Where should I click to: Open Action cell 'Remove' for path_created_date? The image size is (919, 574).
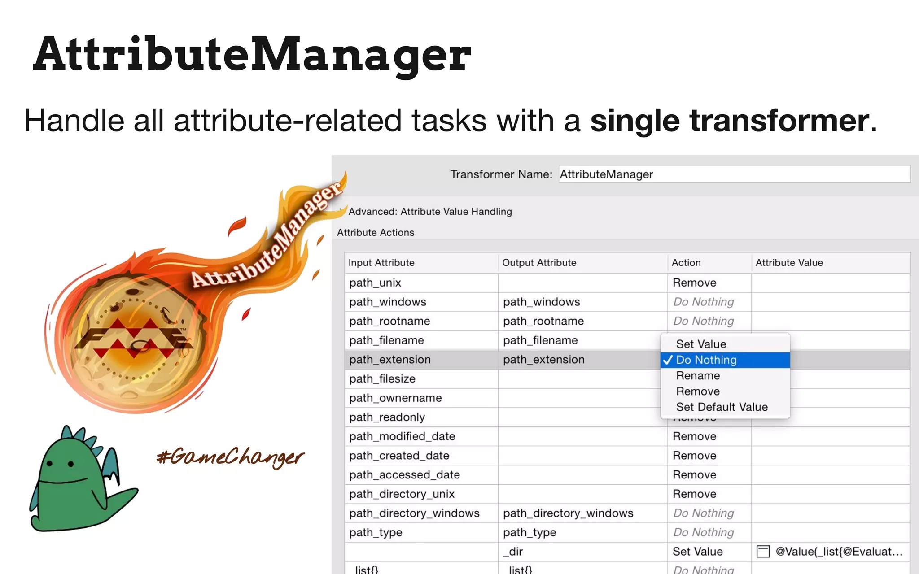(710, 456)
